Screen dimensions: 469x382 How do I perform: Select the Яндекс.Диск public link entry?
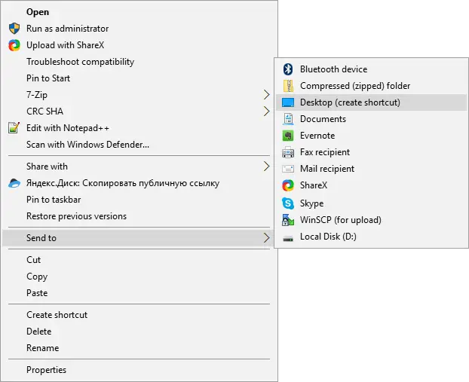pos(139,183)
